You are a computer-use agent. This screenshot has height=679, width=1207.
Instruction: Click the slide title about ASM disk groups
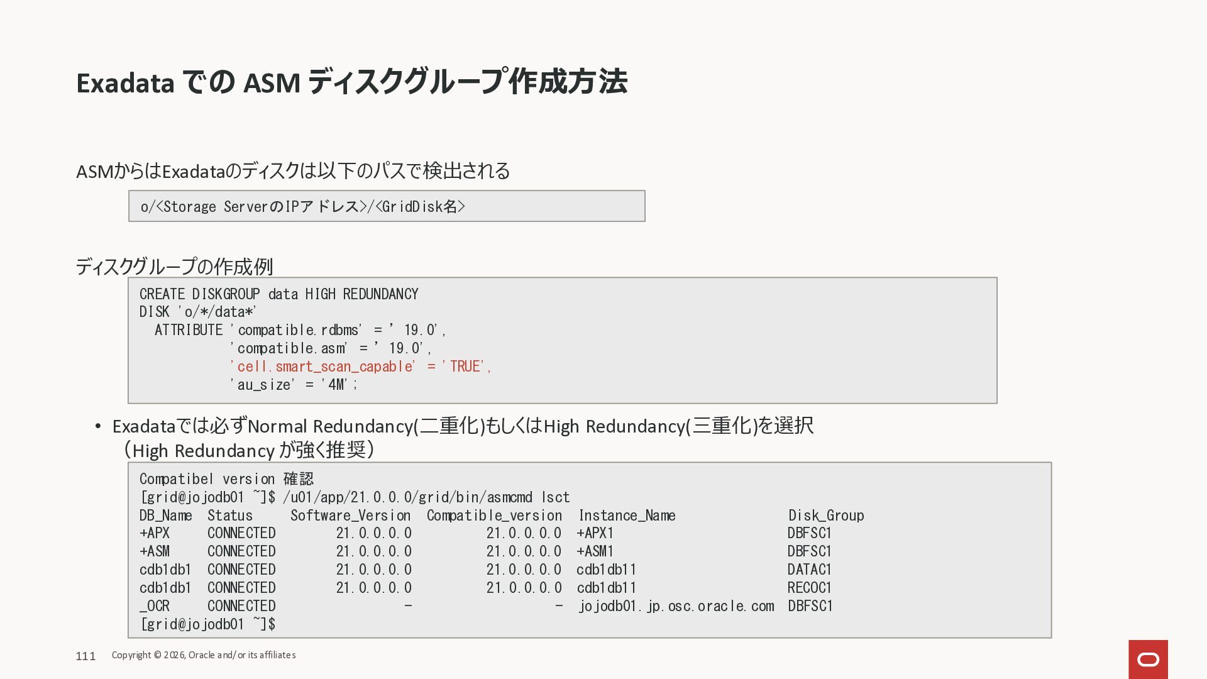(351, 82)
